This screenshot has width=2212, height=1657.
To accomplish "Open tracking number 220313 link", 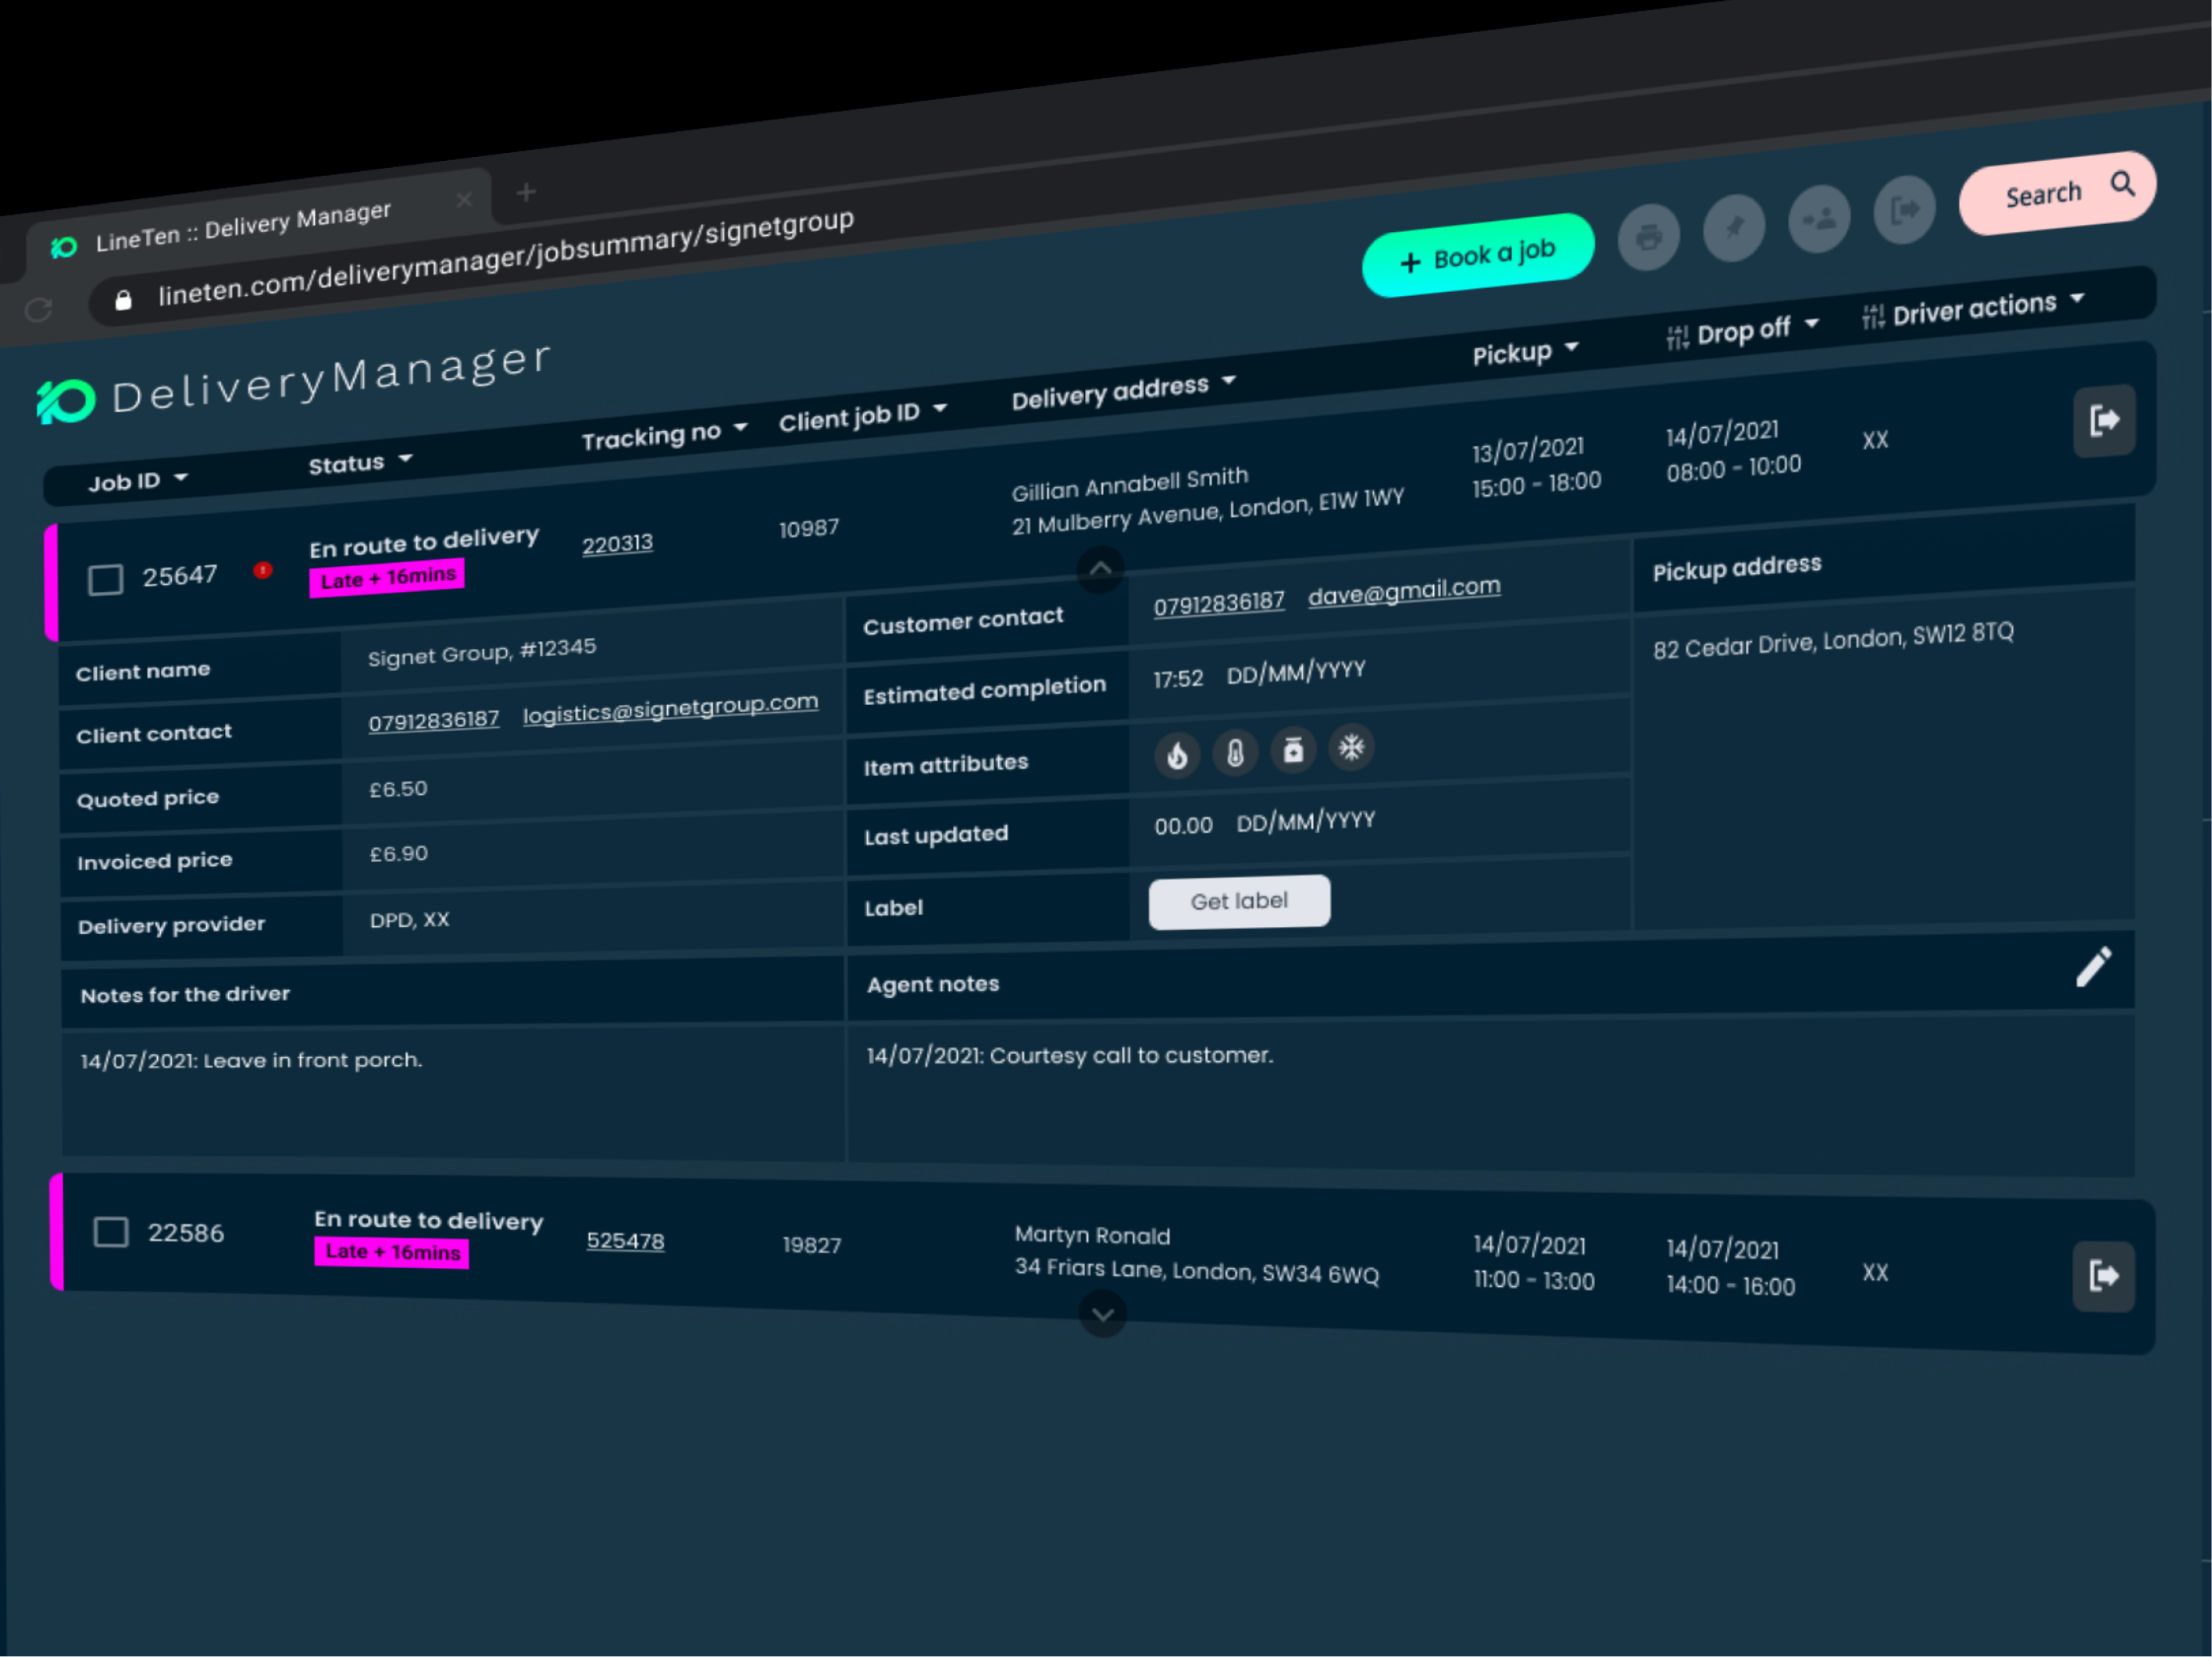I will coord(617,544).
